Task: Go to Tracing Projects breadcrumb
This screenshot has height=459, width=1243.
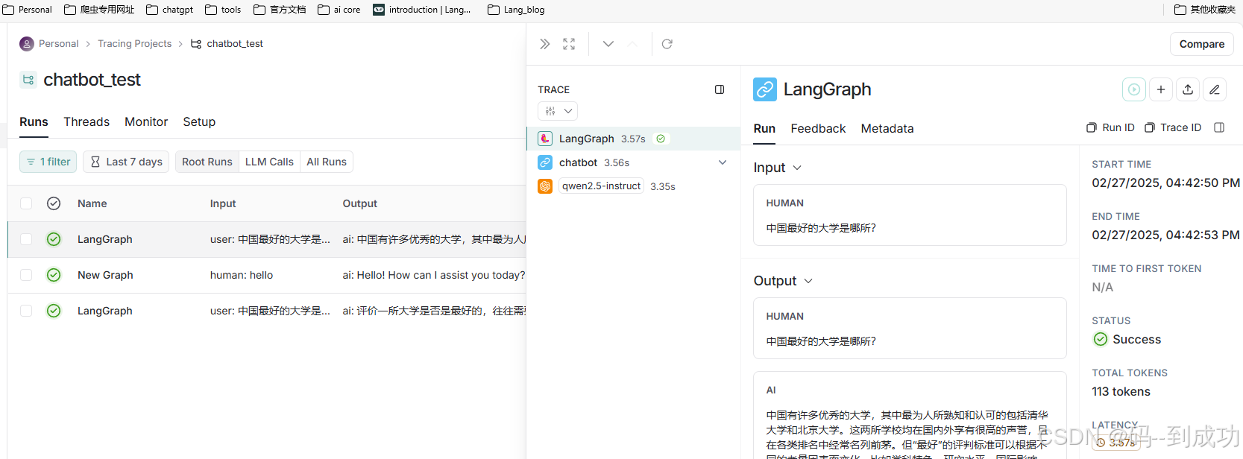Action: tap(134, 44)
